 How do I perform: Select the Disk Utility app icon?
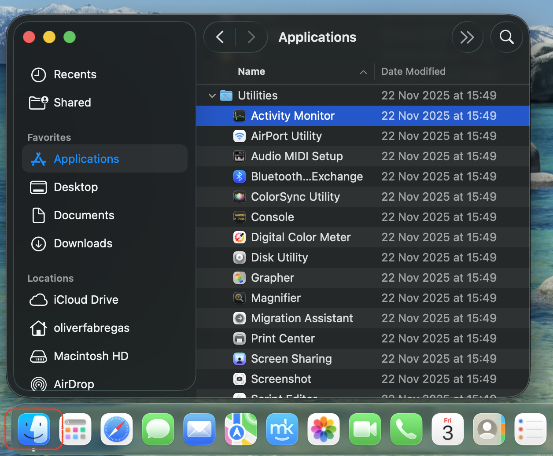click(239, 257)
